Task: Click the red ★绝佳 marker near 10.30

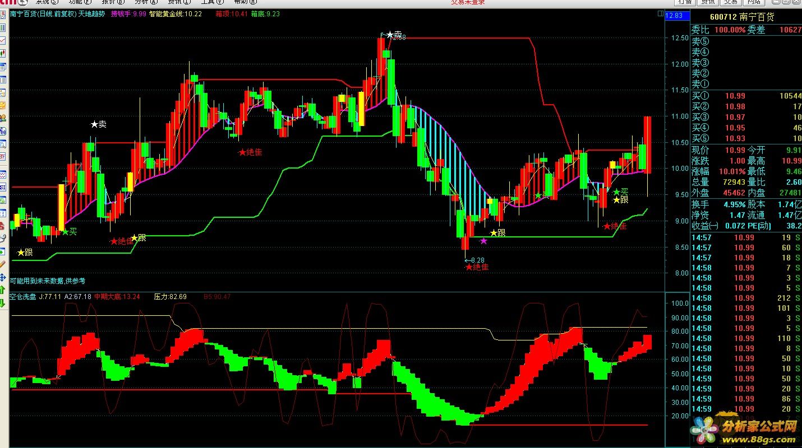Action: coord(250,152)
